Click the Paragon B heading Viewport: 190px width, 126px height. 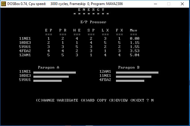coord(129,67)
